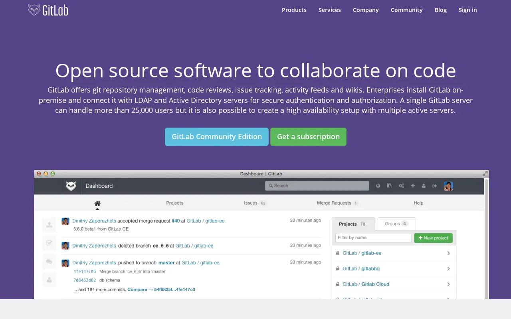The height and width of the screenshot is (319, 511).
Task: Open the Products menu
Action: tap(294, 10)
